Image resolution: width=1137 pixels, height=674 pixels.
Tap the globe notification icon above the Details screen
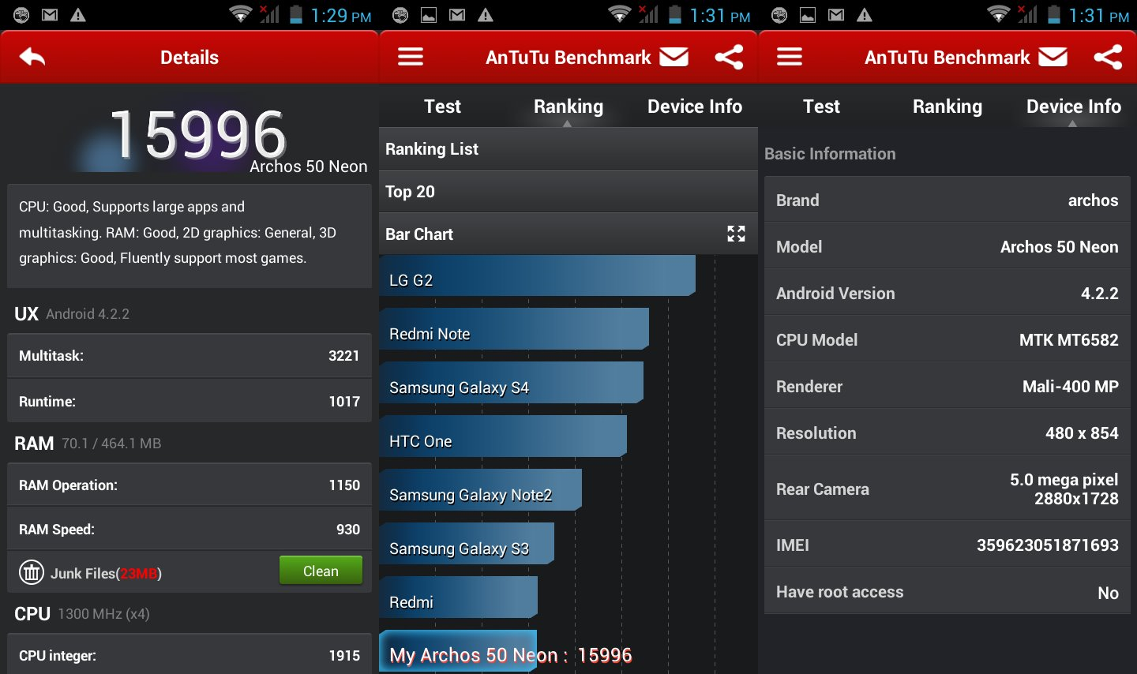(21, 15)
